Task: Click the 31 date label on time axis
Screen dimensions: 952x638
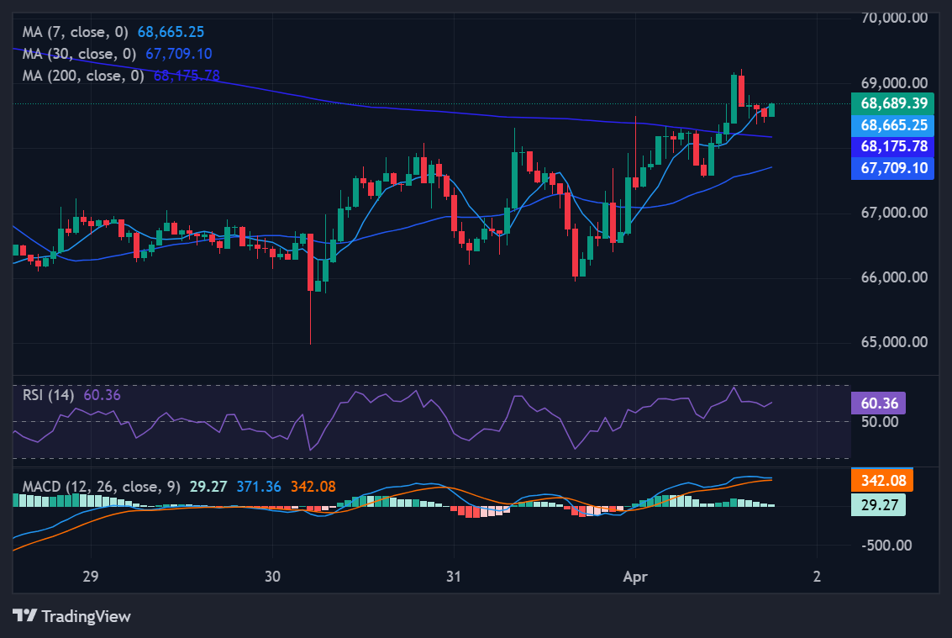Action: click(454, 577)
